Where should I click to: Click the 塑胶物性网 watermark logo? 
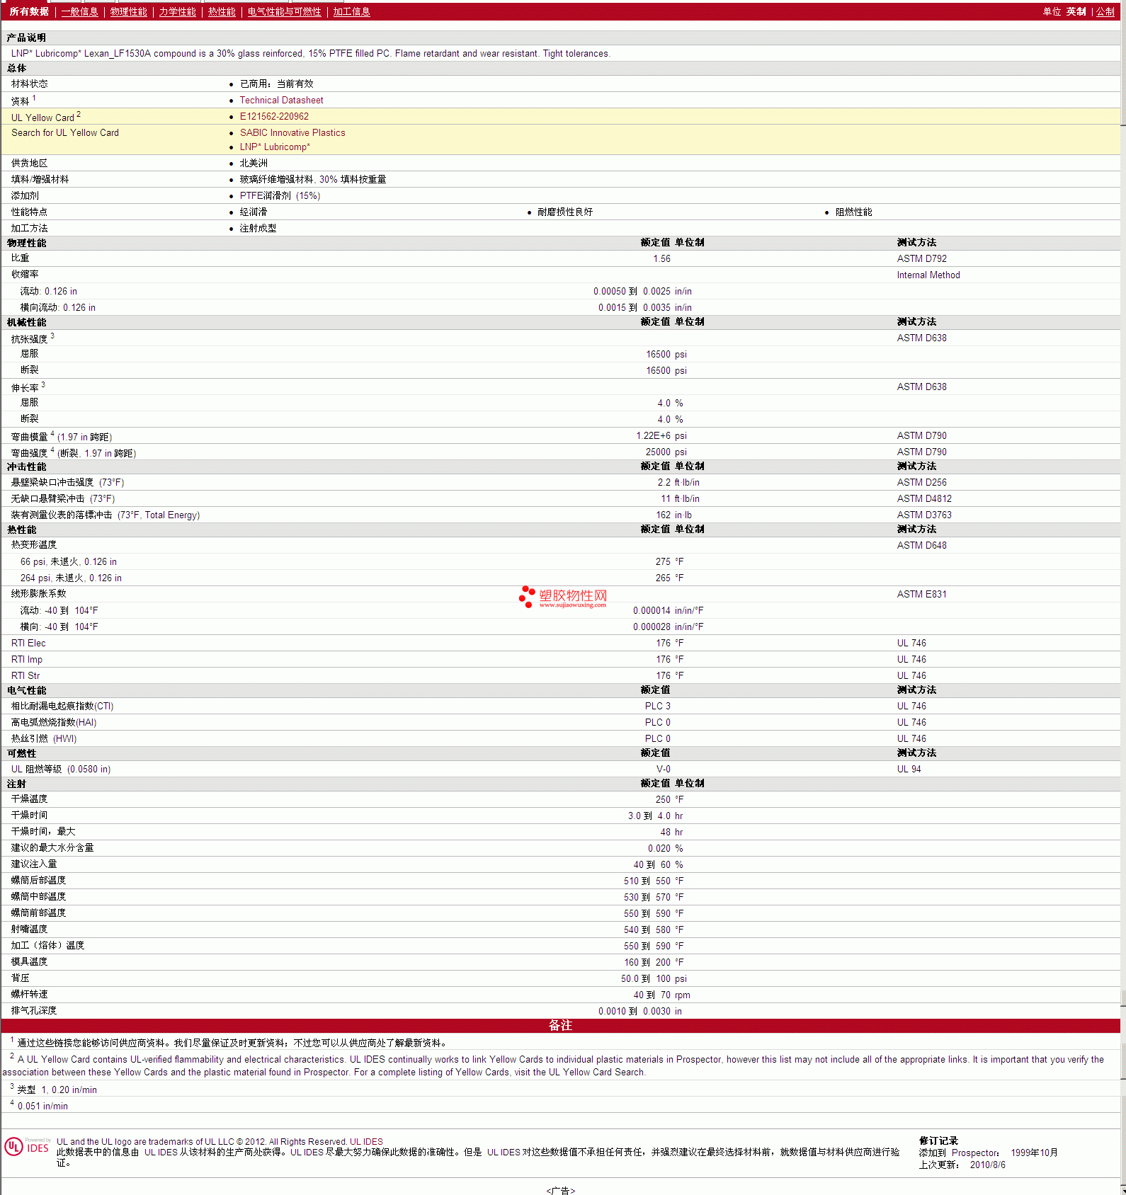click(563, 597)
